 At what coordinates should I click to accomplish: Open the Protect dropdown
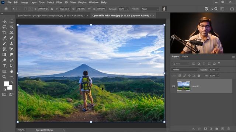tap(150, 9)
